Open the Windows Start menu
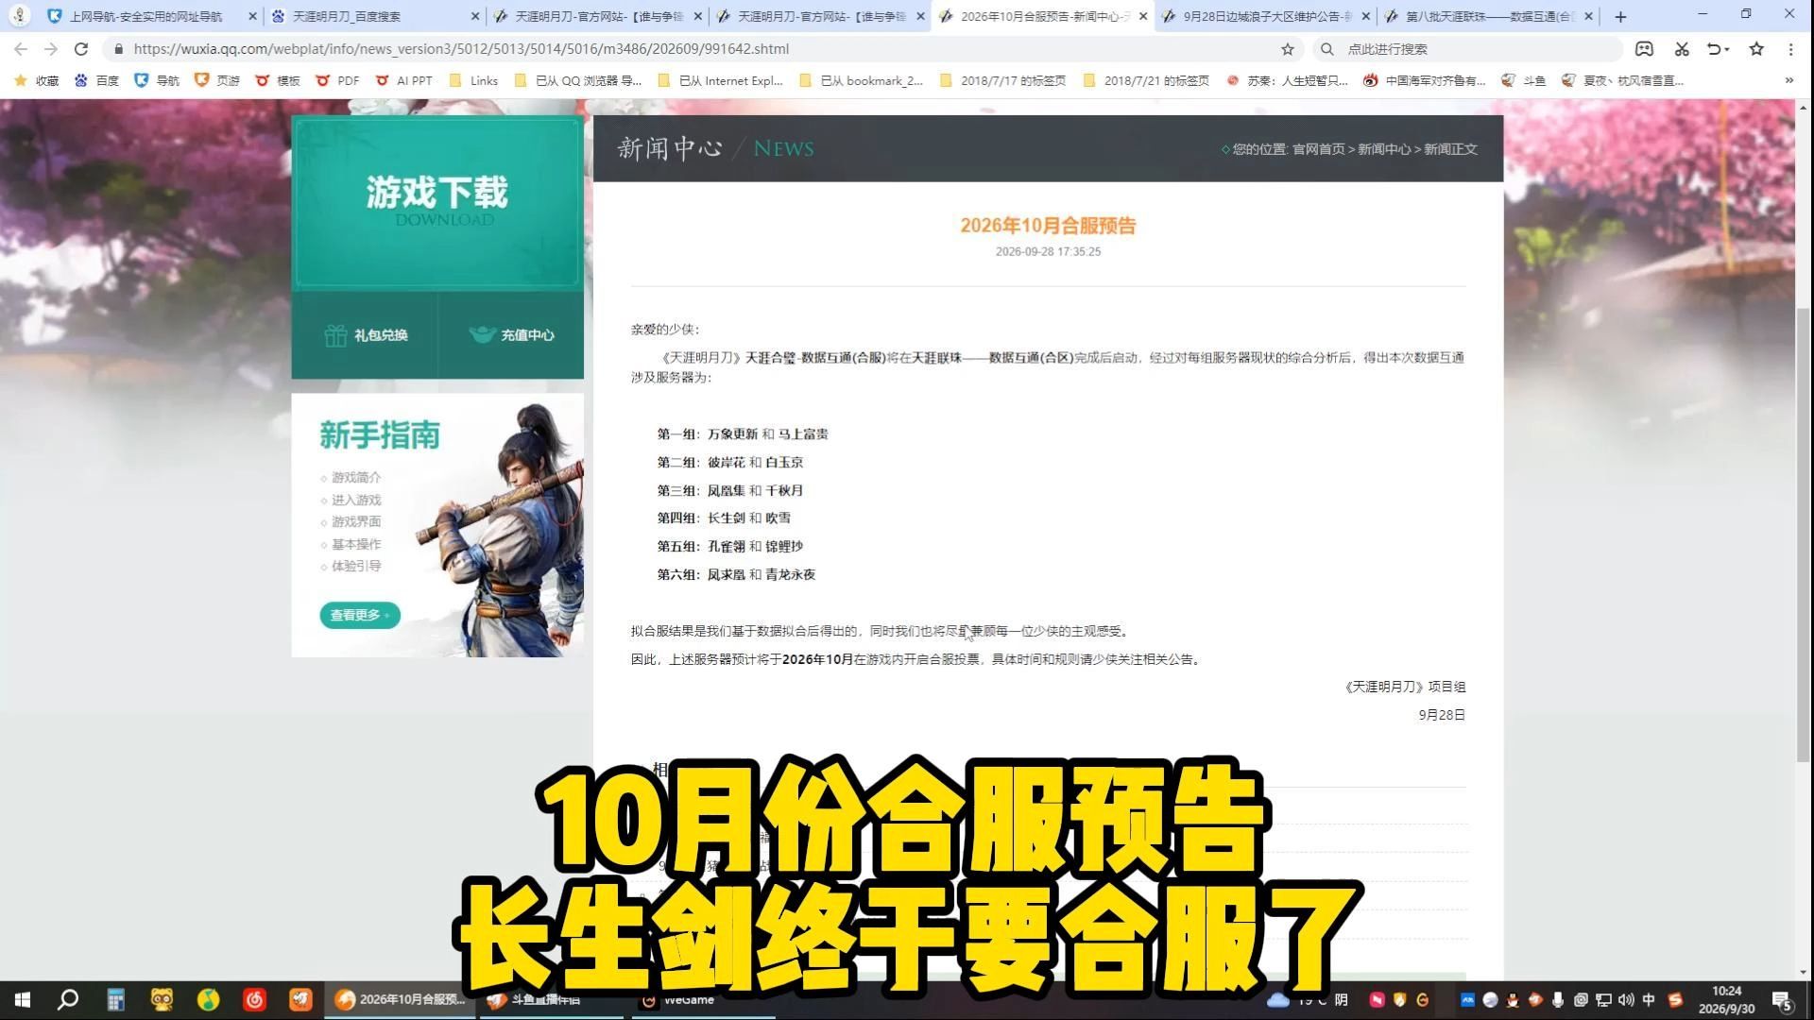The image size is (1814, 1020). pyautogui.click(x=23, y=999)
